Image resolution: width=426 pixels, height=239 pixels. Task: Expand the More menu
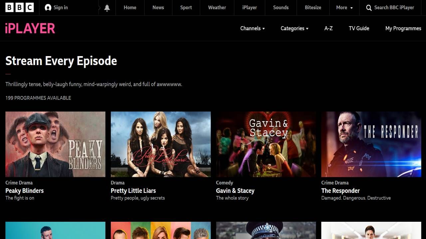tap(344, 8)
